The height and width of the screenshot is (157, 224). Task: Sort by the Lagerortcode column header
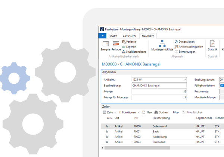click(x=204, y=118)
